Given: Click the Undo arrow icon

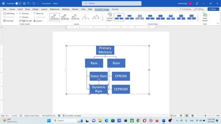Looking at the screenshot, I should [28, 3].
